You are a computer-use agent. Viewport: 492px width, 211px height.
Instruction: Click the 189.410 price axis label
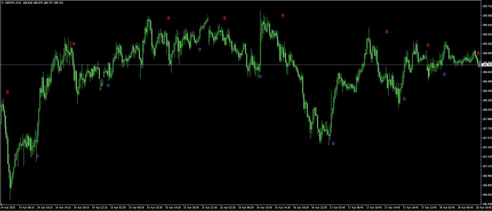coord(487,25)
